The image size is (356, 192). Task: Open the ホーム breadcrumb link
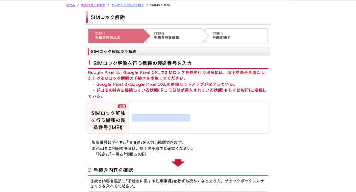[70, 5]
